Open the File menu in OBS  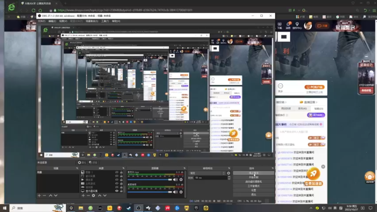coord(41,21)
